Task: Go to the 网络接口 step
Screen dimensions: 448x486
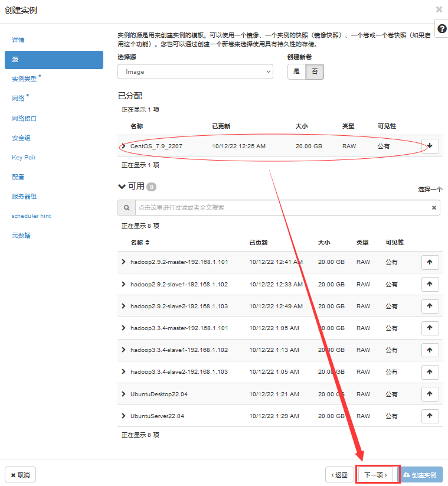Action: tap(24, 119)
